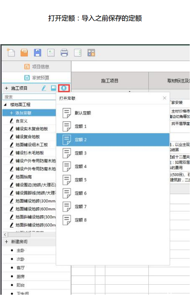The height and width of the screenshot is (296, 191).
Task: Open the orange folder icon in toolbar
Action: (x=24, y=53)
